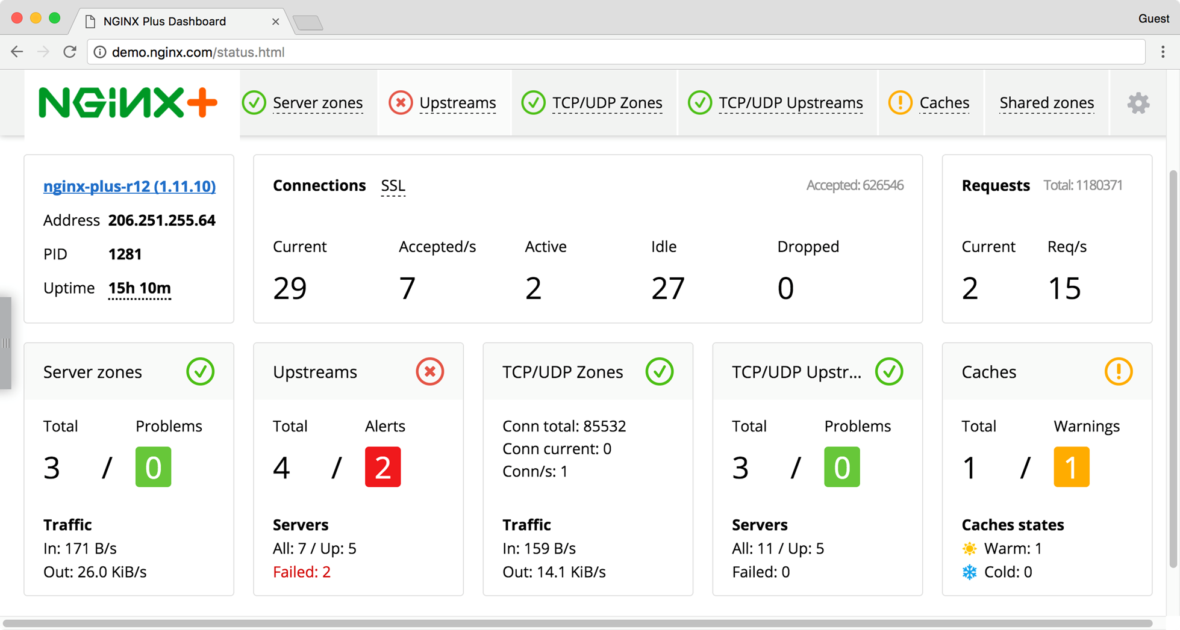Click the 'Out: 26.0 KiB/s' traffic text

pos(95,572)
